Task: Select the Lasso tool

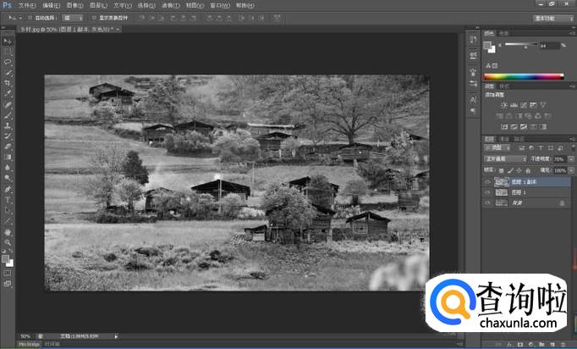Action: [x=8, y=62]
